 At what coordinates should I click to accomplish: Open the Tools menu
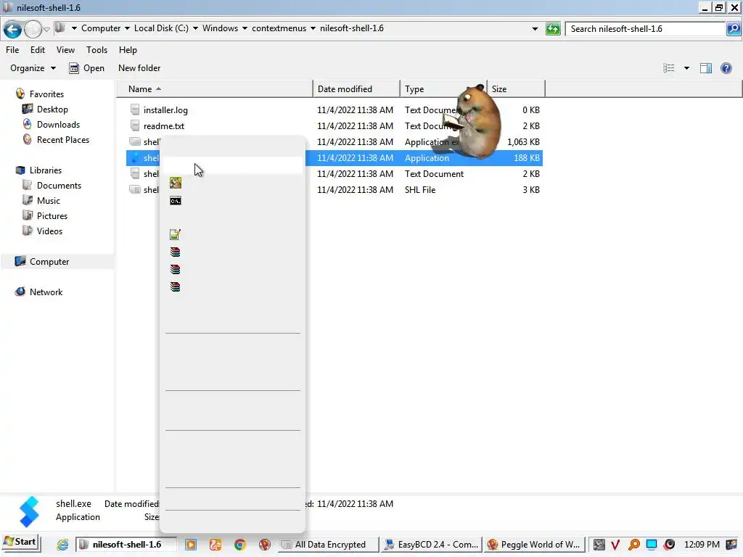[x=97, y=50]
